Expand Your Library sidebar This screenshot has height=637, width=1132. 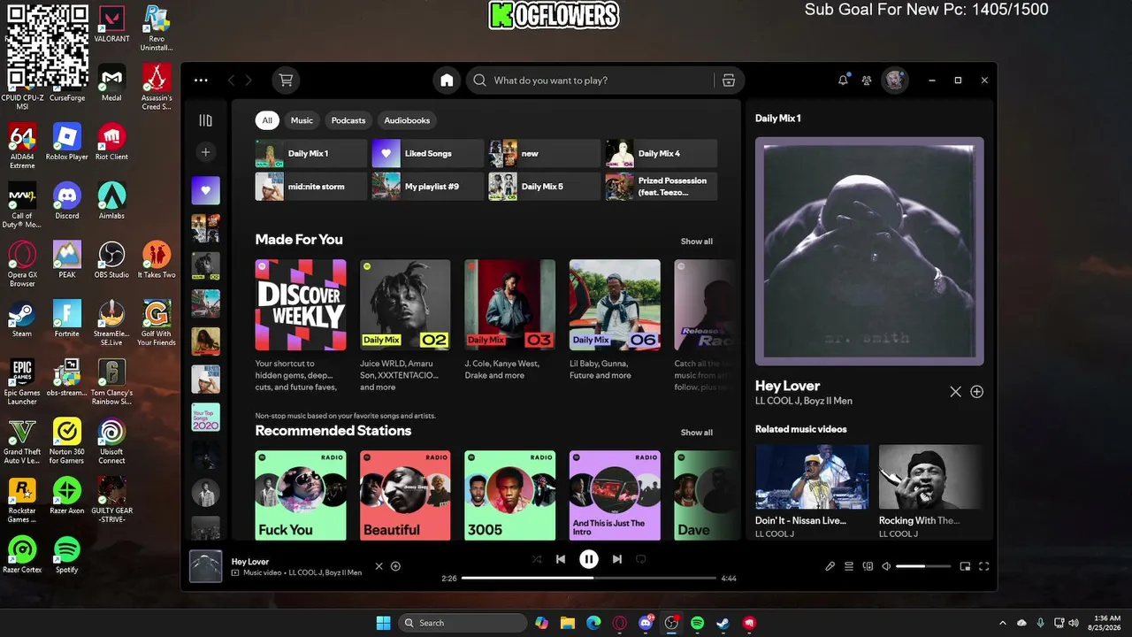pos(205,120)
